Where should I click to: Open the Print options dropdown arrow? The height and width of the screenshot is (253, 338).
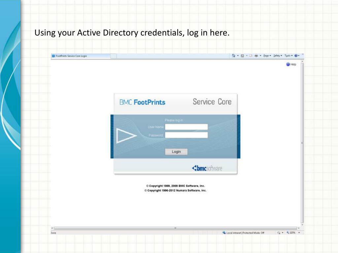260,56
